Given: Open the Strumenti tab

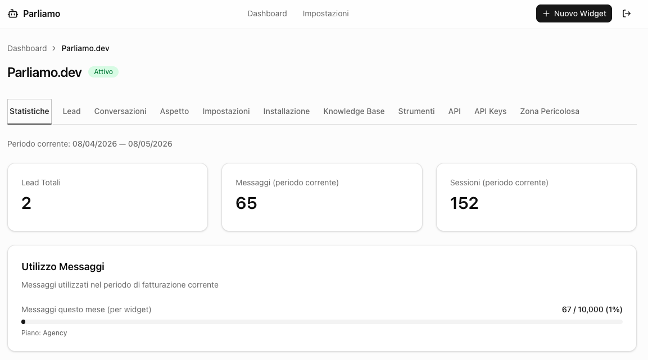Looking at the screenshot, I should click(x=416, y=111).
